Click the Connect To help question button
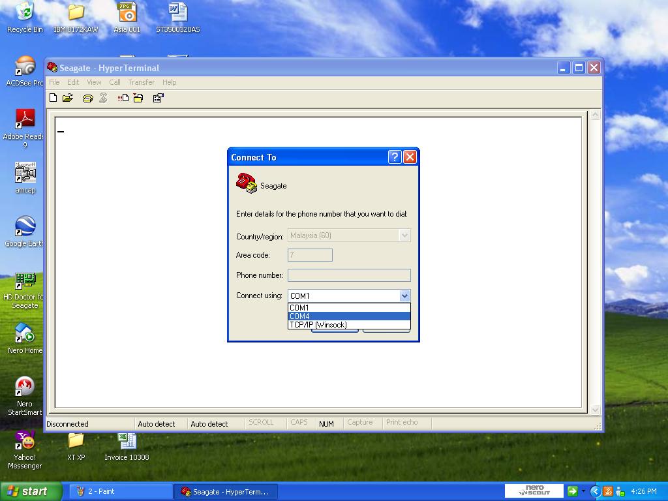668x501 pixels. coord(395,157)
